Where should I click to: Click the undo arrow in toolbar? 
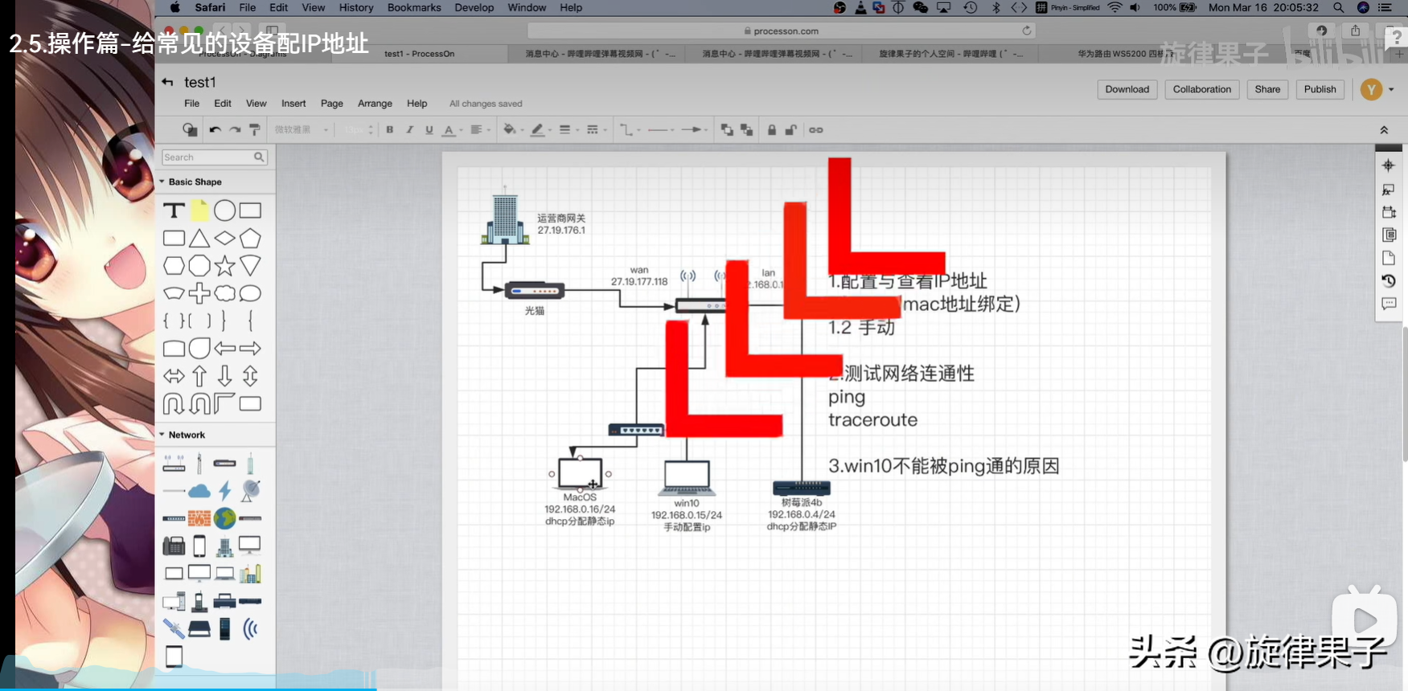[x=215, y=129]
